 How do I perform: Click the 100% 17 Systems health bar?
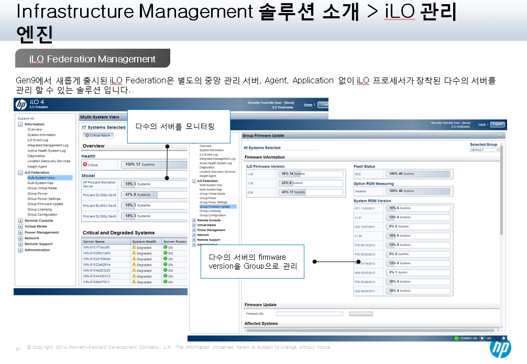pos(154,164)
